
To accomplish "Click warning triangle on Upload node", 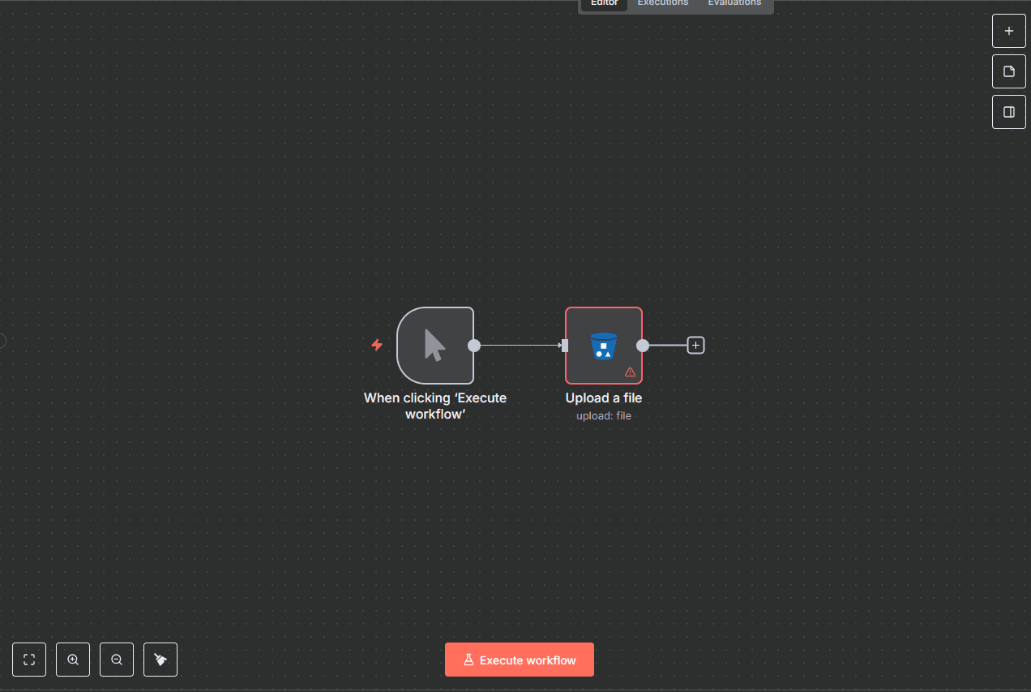I will coord(630,372).
